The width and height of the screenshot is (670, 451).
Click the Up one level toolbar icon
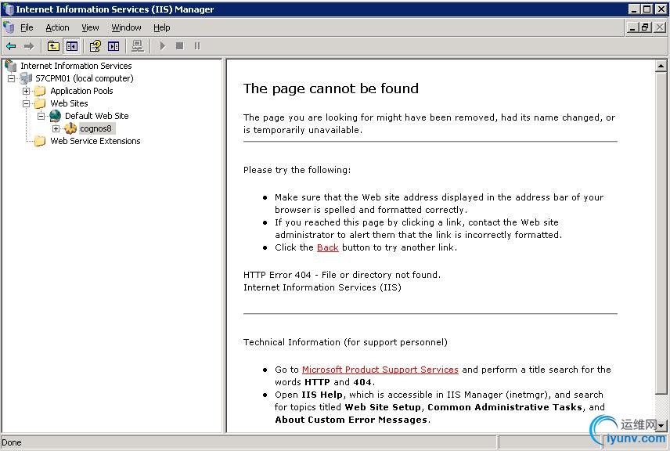point(53,45)
